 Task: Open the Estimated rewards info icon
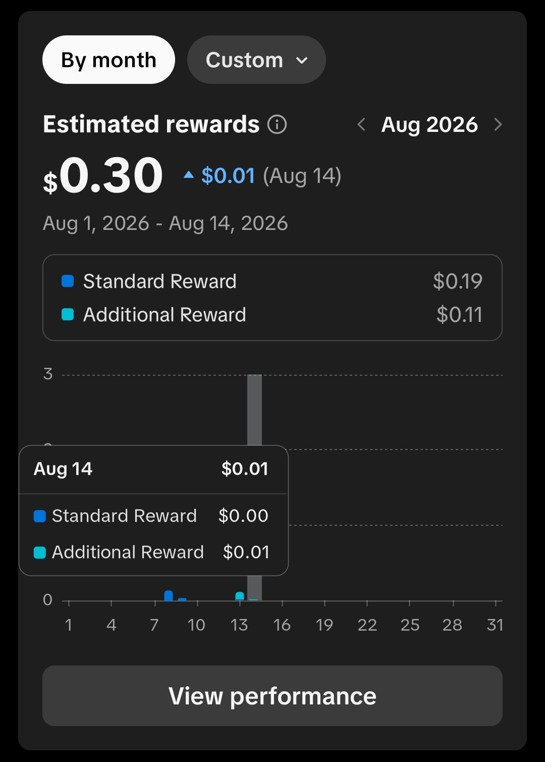[277, 124]
